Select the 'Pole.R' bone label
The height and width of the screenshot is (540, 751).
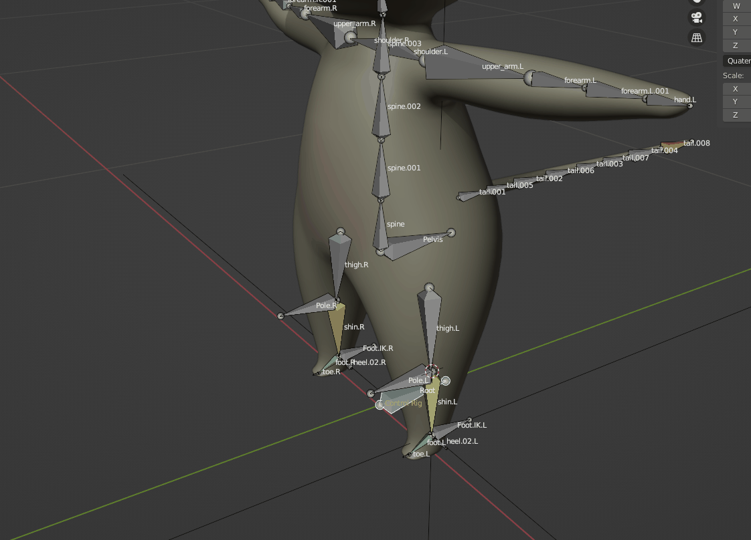point(326,305)
